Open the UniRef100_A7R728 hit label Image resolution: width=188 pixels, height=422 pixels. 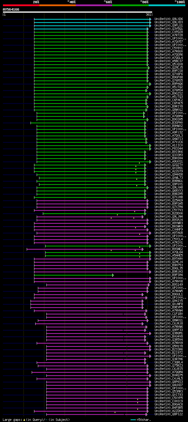tap(169, 35)
